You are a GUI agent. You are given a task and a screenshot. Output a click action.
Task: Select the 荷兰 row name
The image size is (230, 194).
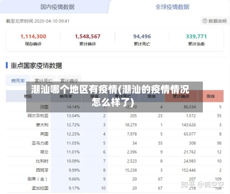coord(44,152)
